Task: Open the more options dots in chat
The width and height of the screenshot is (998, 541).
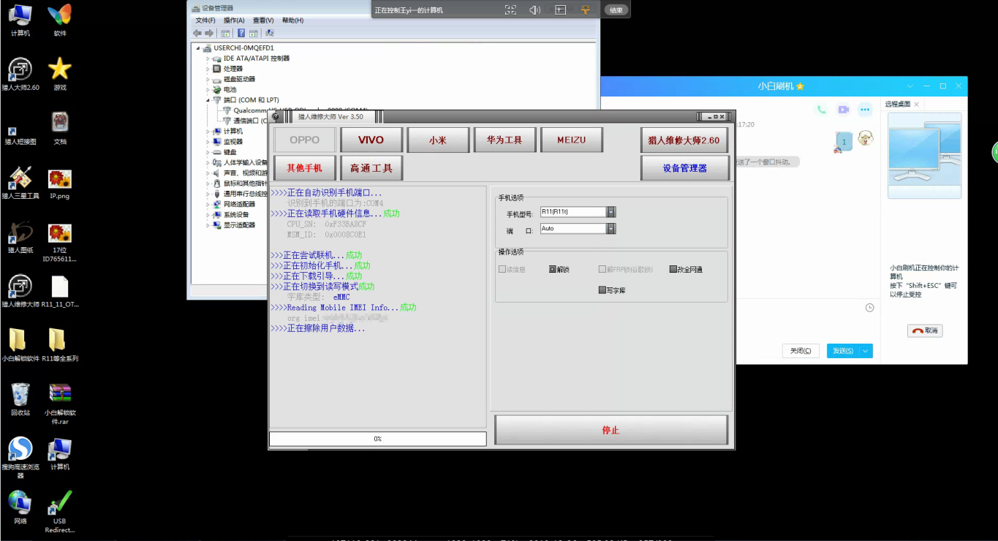Action: (x=865, y=110)
